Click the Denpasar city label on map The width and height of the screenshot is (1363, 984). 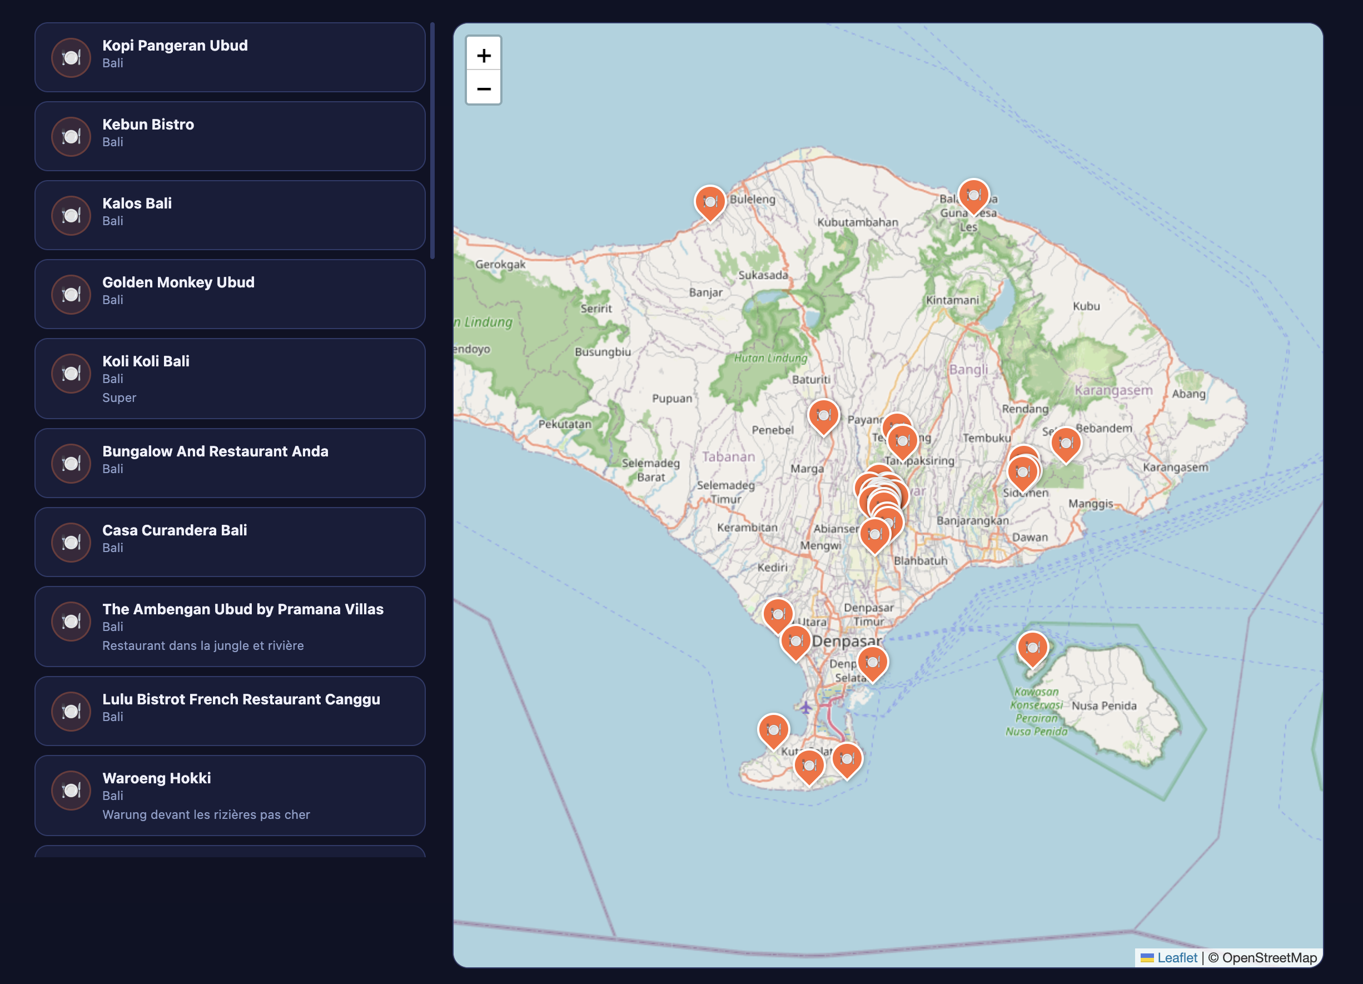pyautogui.click(x=846, y=642)
